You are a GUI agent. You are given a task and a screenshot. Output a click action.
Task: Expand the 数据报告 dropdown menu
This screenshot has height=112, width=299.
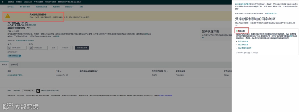[x=69, y=7]
